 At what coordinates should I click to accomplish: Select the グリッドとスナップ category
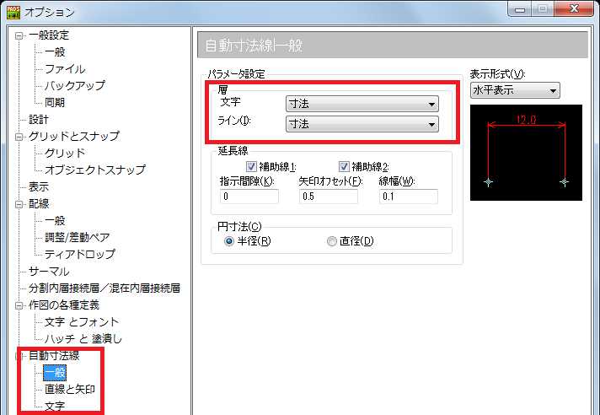pyautogui.click(x=74, y=137)
